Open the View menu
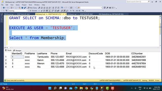This screenshot has height=91, width=162. click(x=12, y=5)
